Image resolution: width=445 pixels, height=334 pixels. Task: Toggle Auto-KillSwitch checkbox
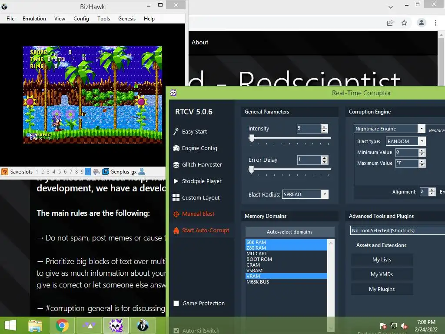pos(176,331)
